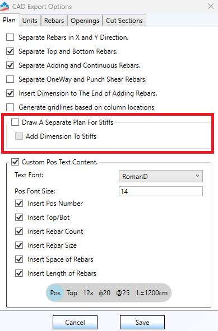The image size is (218, 331).
Task: Enable Separate OneWay and Punch Shear Rebars
Action: tap(10, 79)
